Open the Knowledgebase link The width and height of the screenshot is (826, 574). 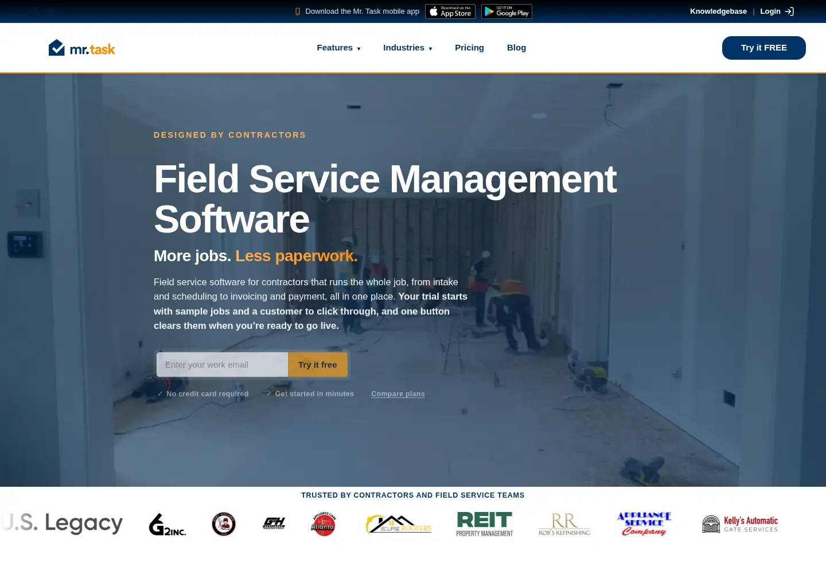click(718, 11)
